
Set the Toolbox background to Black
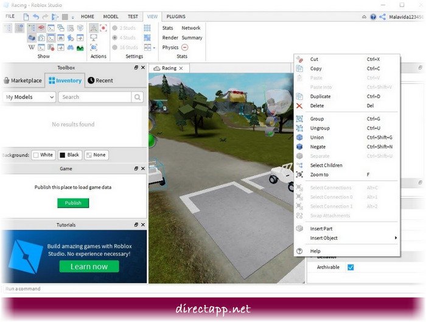tap(70, 155)
